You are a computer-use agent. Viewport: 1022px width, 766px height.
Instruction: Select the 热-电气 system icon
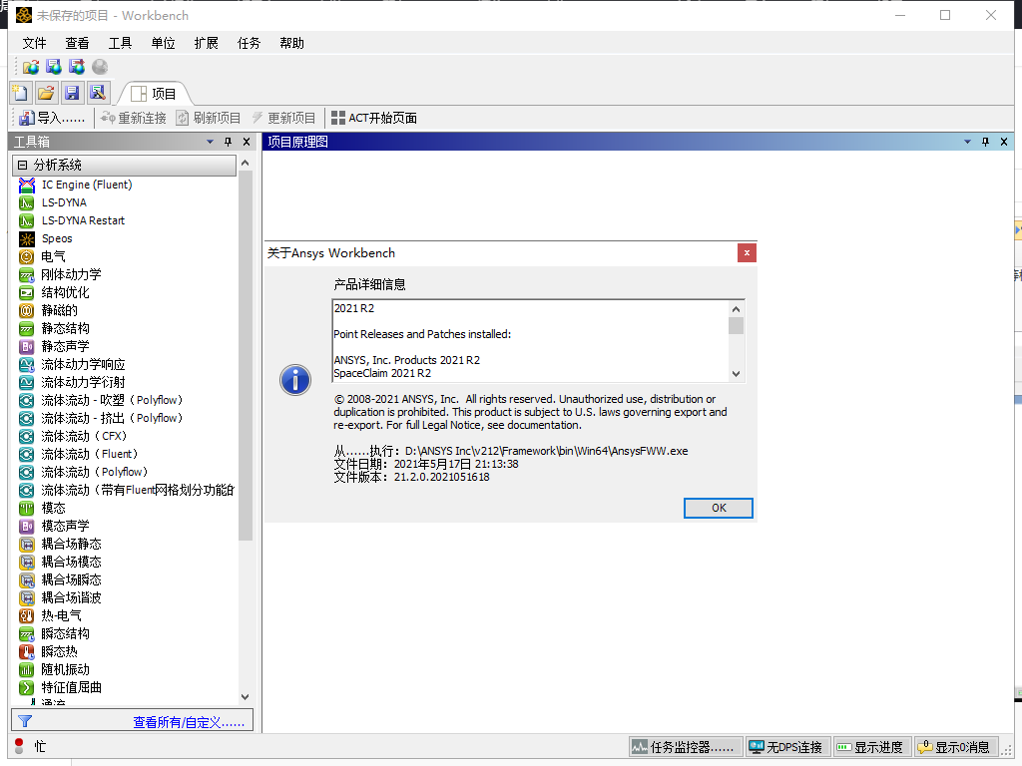pyautogui.click(x=27, y=615)
